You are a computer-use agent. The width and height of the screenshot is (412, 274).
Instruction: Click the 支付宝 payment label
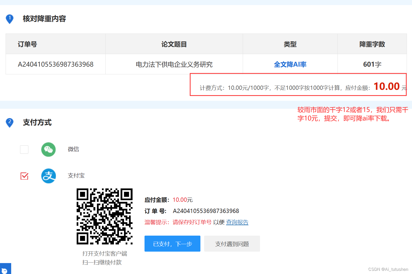(76, 176)
